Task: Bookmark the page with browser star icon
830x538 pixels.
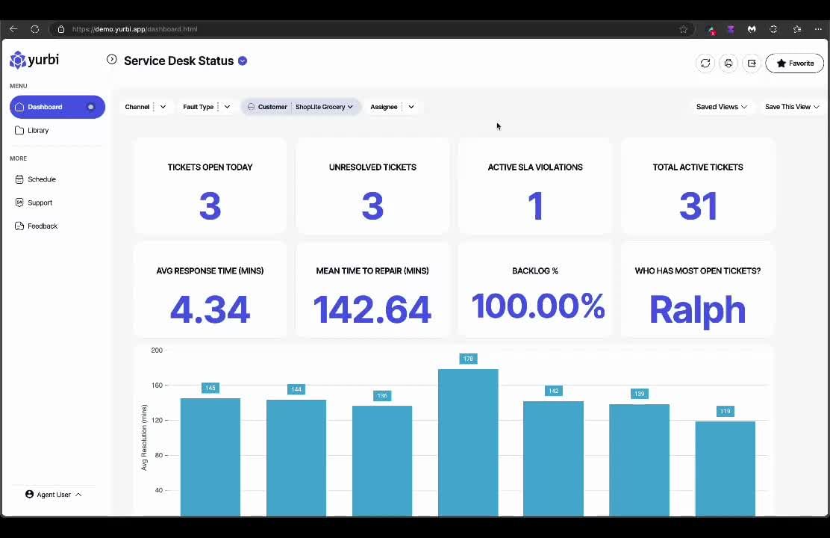Action: tap(683, 29)
